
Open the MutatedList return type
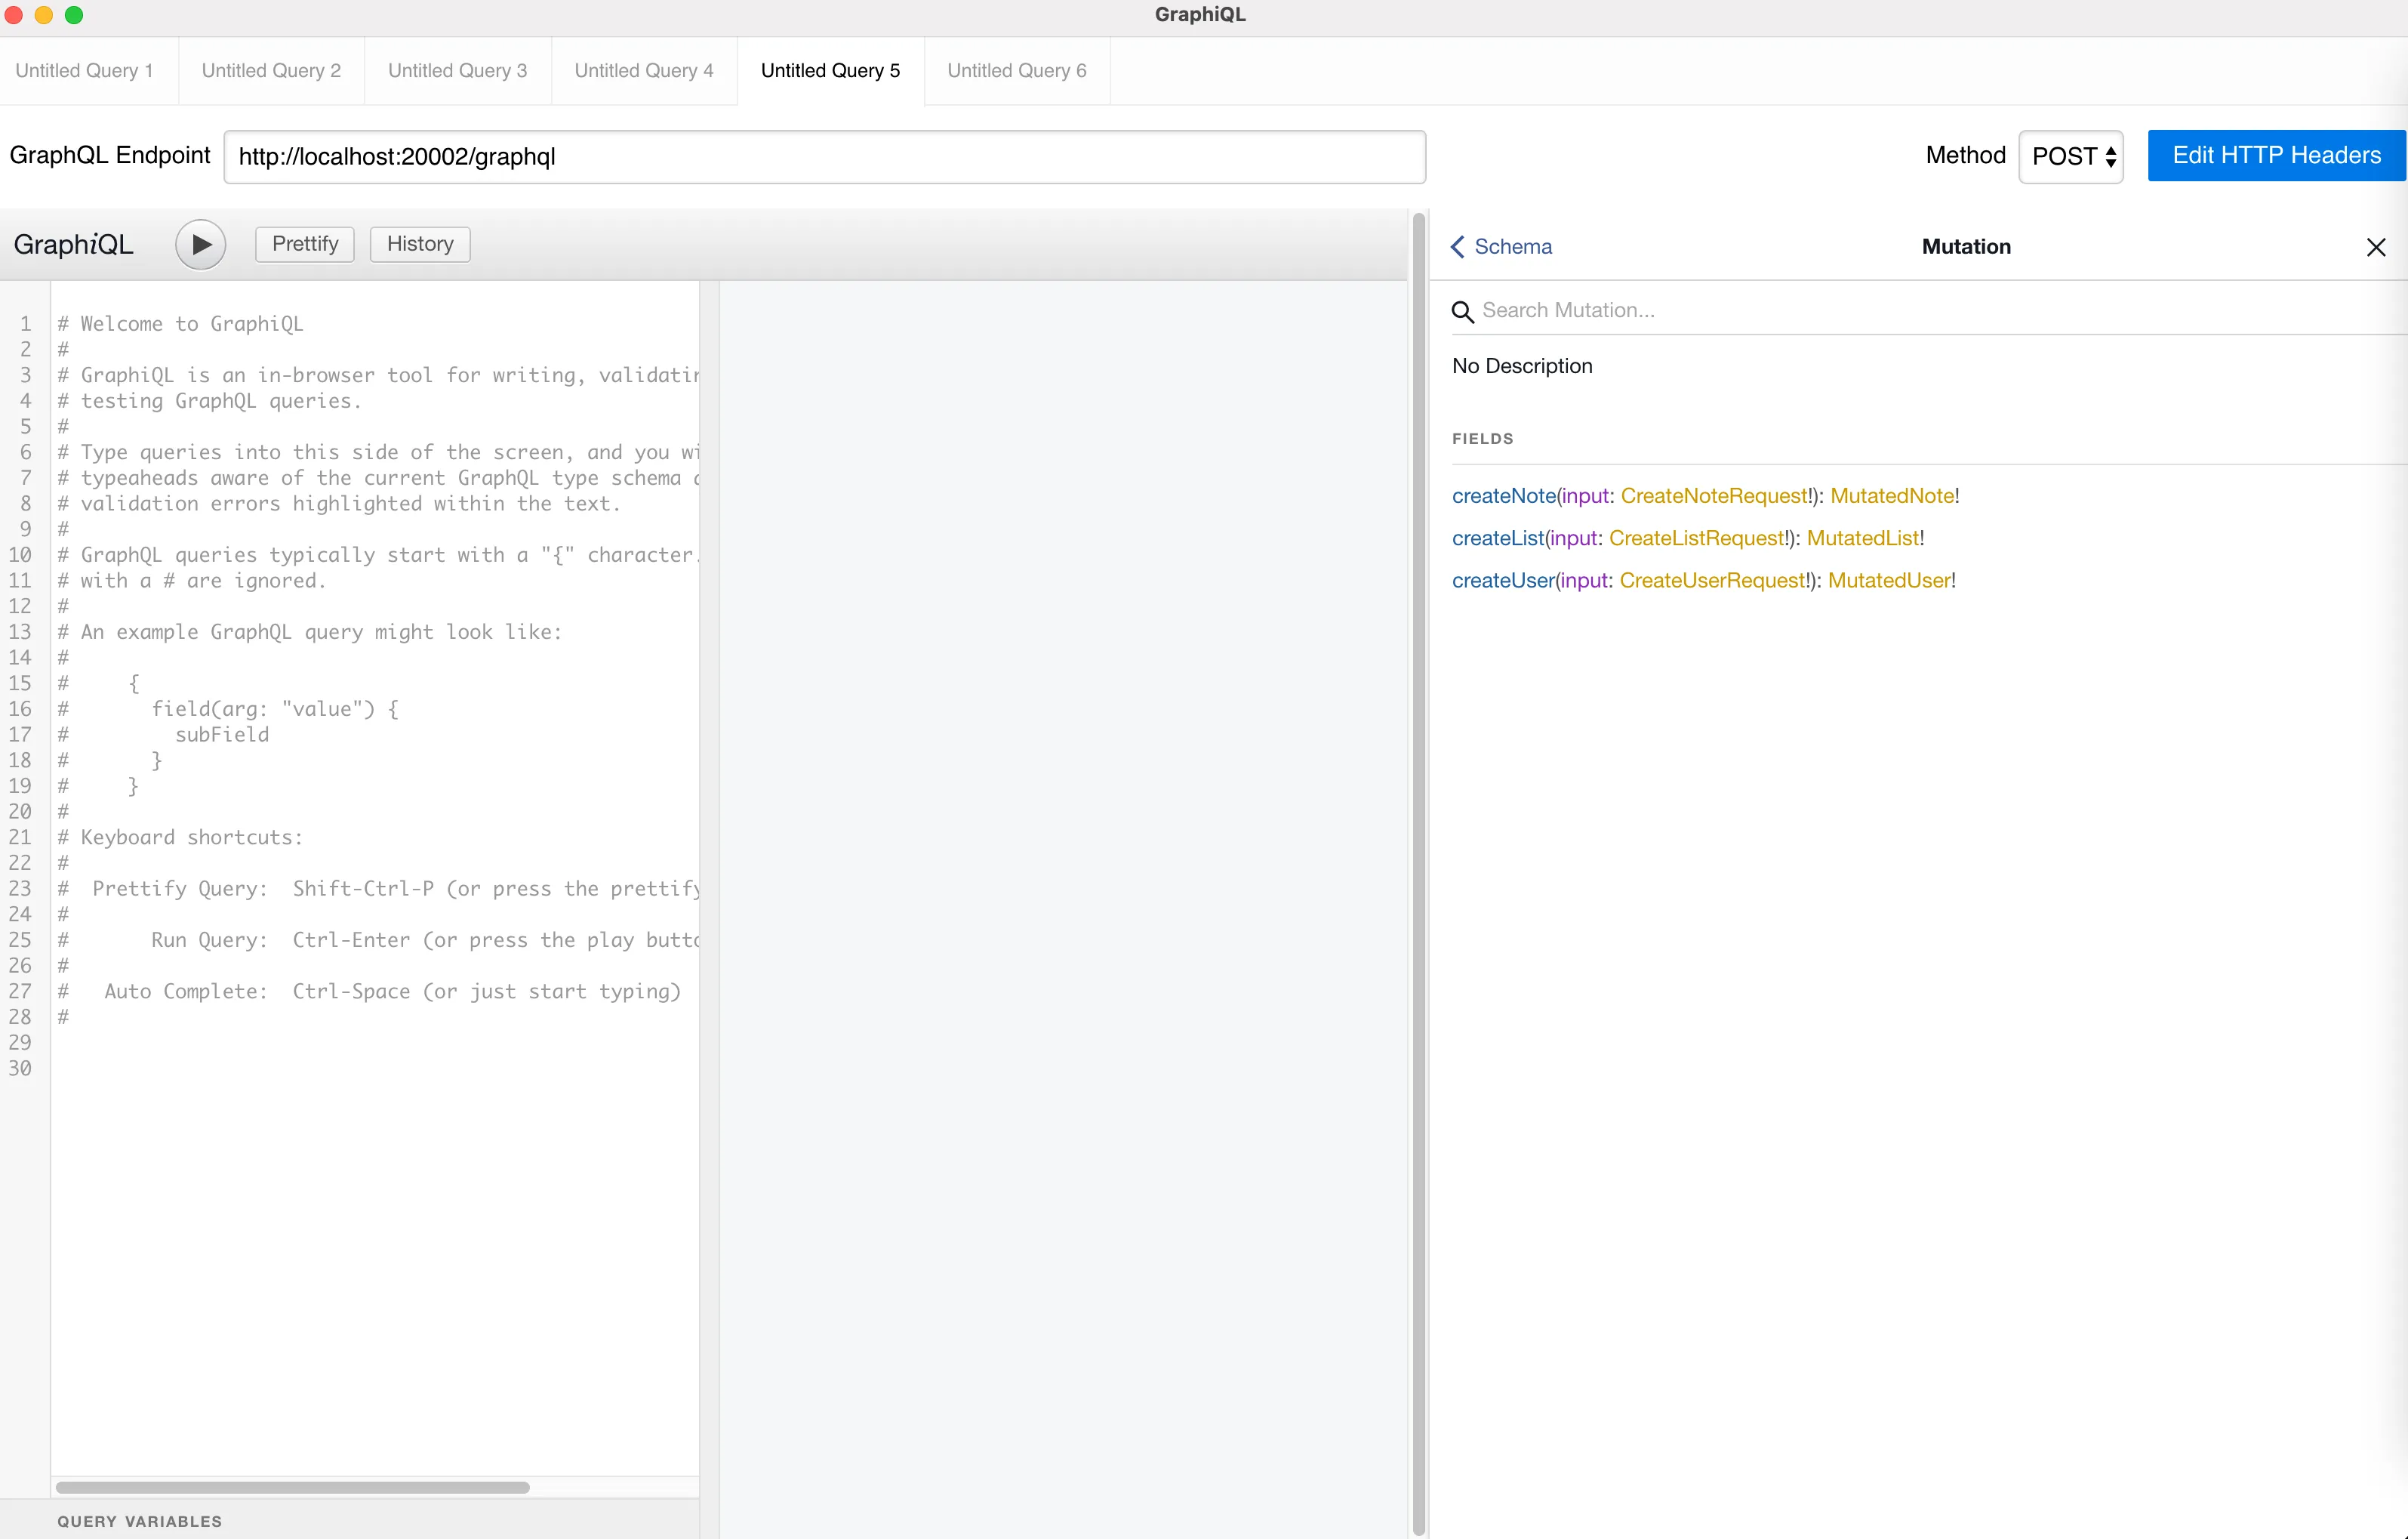tap(1863, 538)
